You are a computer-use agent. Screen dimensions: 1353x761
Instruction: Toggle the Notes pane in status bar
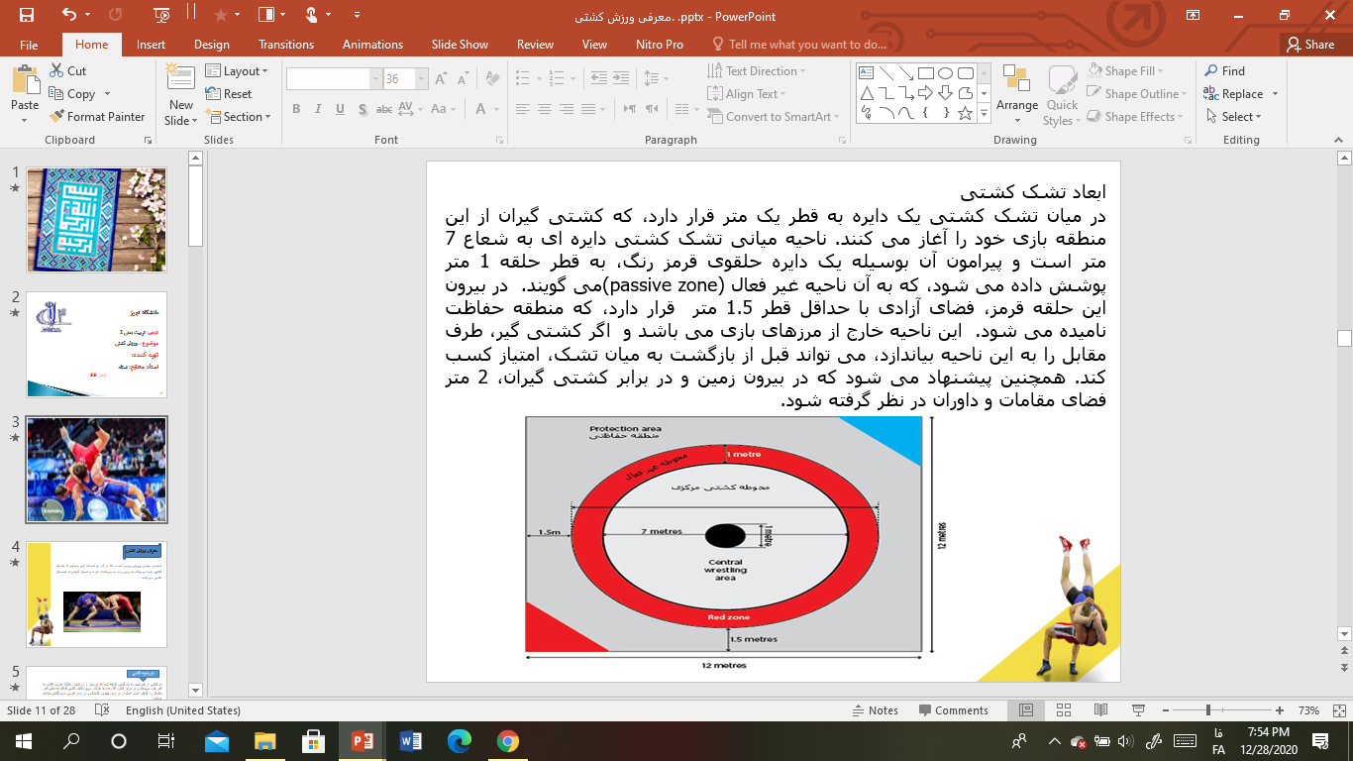(875, 710)
